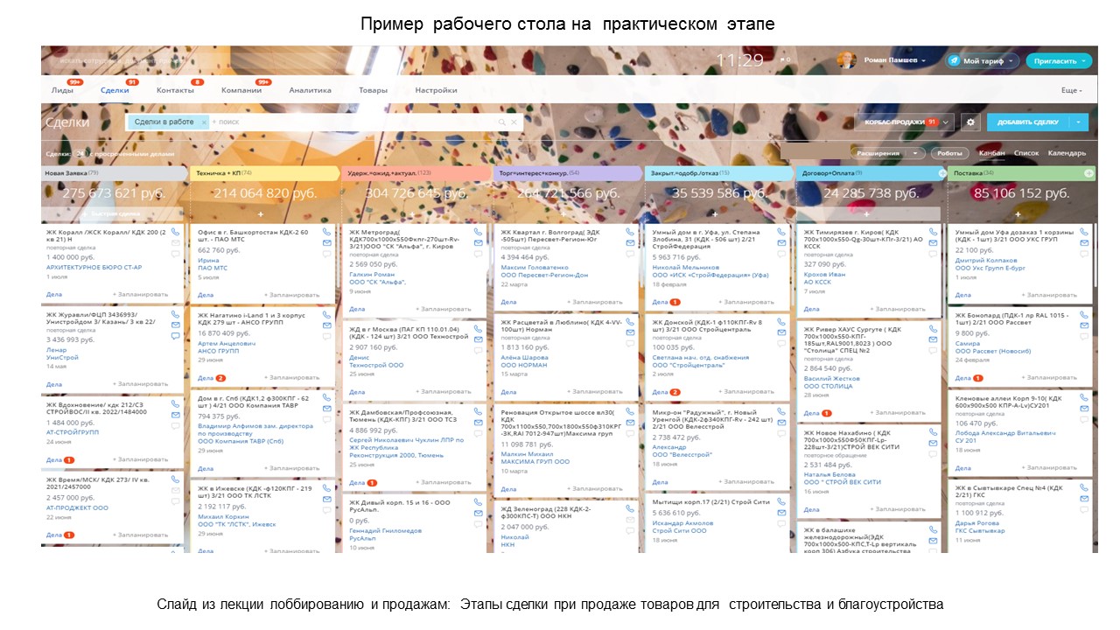Open the Контакты tab
Viewport: 1120px width, 630px height.
point(175,90)
